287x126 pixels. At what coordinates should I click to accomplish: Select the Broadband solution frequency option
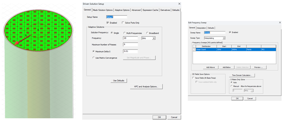click(147, 33)
